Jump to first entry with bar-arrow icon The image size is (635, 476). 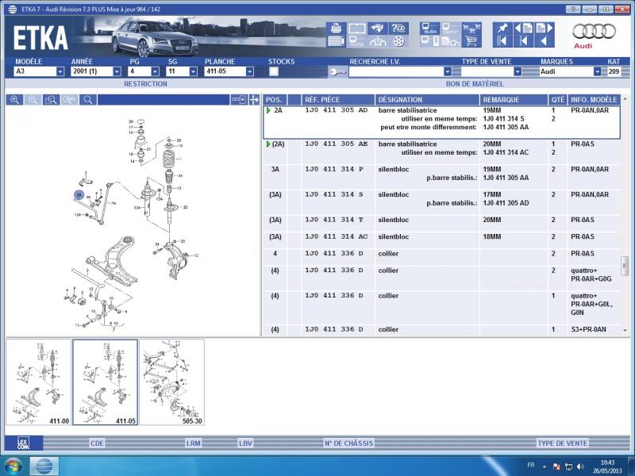[502, 41]
